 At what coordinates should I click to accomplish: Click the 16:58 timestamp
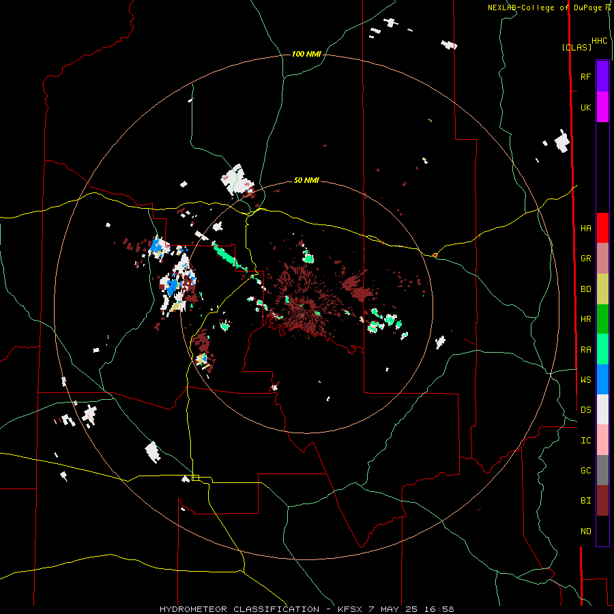pos(440,609)
